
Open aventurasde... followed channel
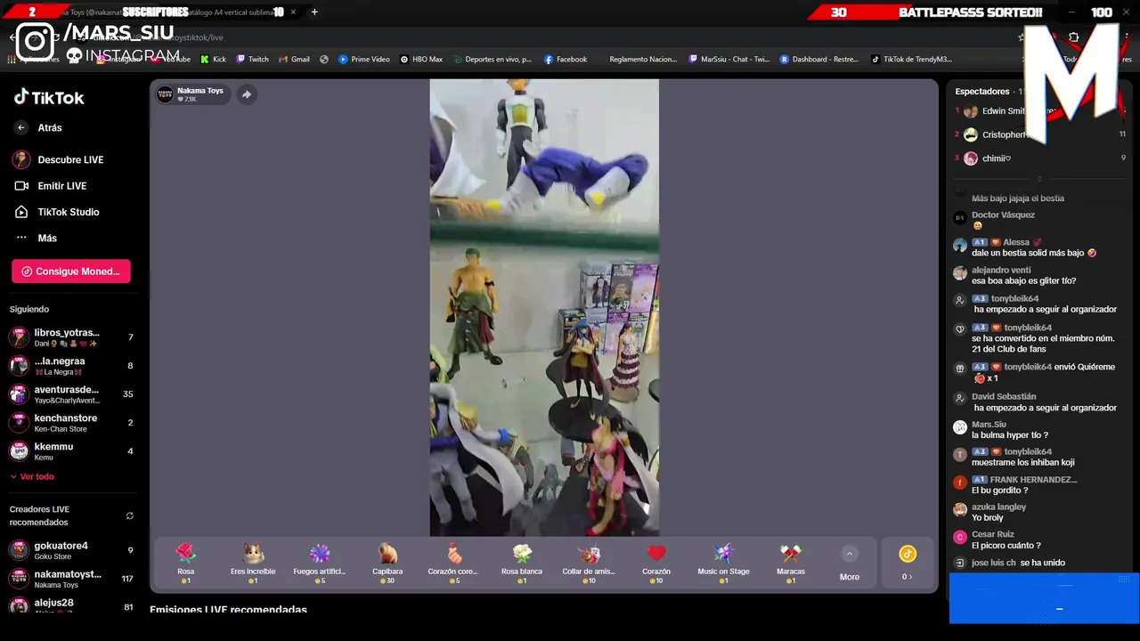click(71, 394)
